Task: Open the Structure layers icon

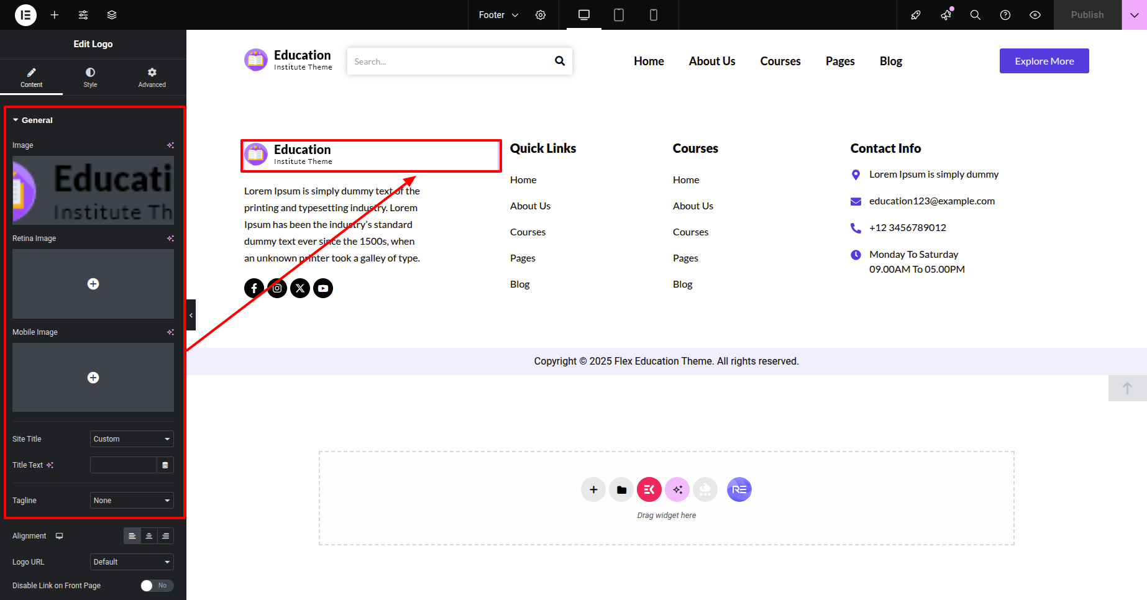Action: [112, 15]
